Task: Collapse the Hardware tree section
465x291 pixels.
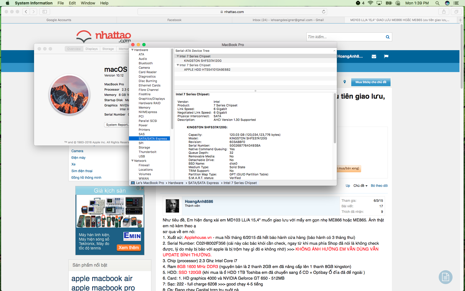Action: click(x=133, y=50)
